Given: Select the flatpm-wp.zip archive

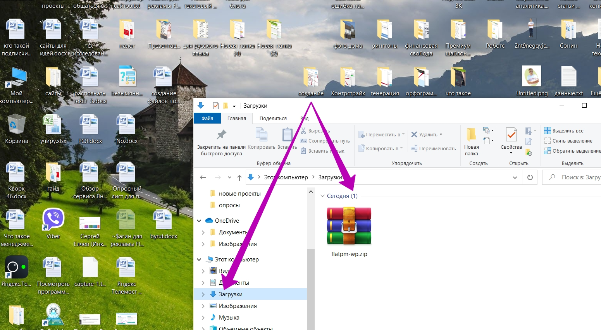Looking at the screenshot, I should 349,232.
